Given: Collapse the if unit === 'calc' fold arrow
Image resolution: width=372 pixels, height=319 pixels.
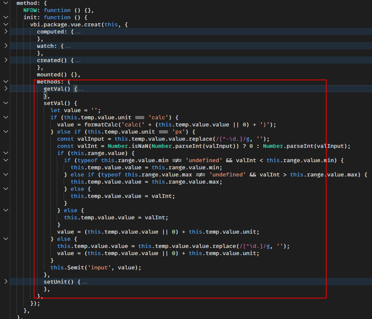Looking at the screenshot, I should (x=6, y=117).
